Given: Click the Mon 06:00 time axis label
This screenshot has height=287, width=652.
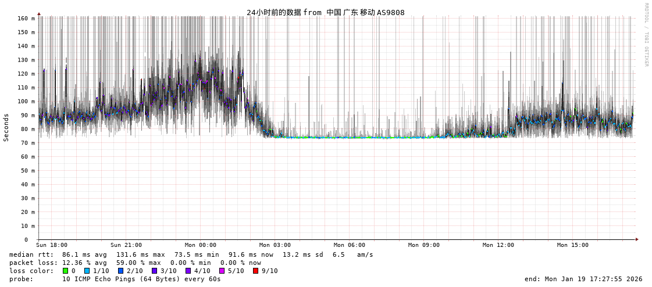Looking at the screenshot, I should tap(350, 245).
